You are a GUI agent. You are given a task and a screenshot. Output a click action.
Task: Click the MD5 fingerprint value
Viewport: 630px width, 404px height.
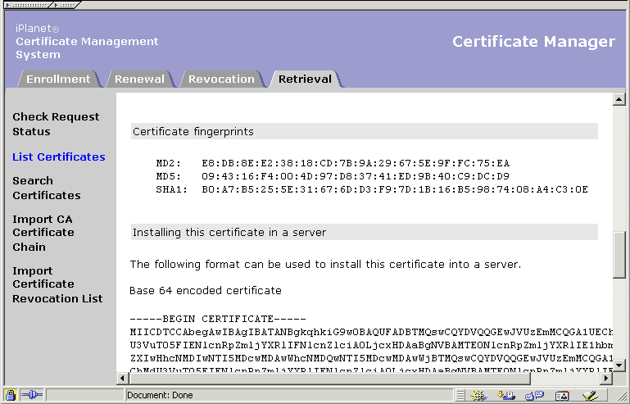356,176
